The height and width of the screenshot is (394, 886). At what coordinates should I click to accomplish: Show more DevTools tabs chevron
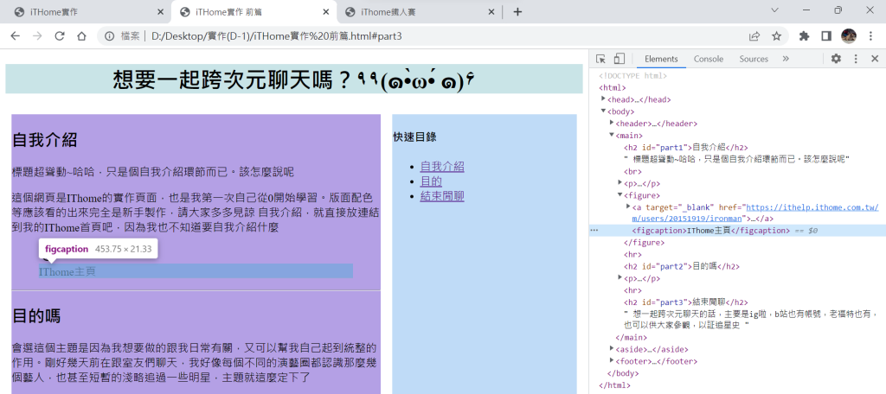tap(786, 59)
